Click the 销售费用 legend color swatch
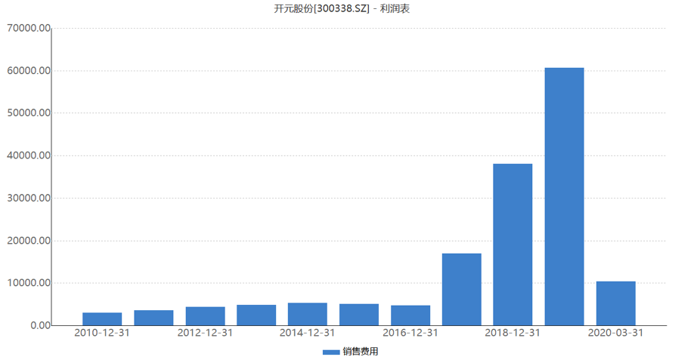The image size is (697, 363). 331,352
